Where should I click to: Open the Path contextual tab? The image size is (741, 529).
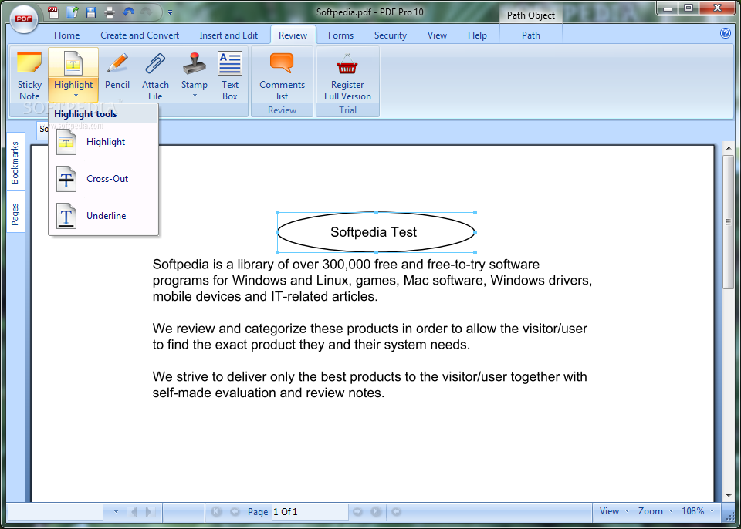tap(531, 35)
